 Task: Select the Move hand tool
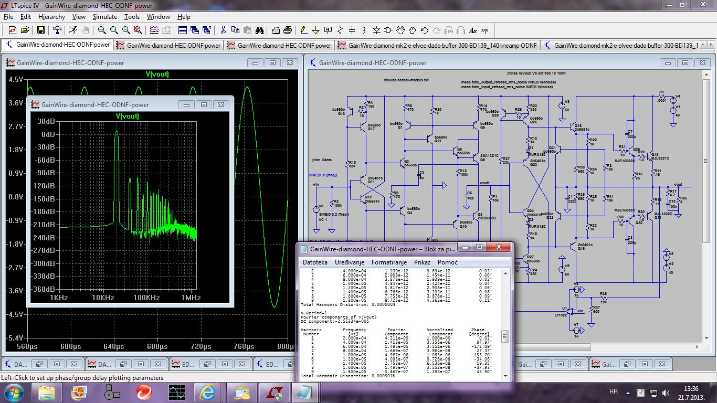pos(401,30)
